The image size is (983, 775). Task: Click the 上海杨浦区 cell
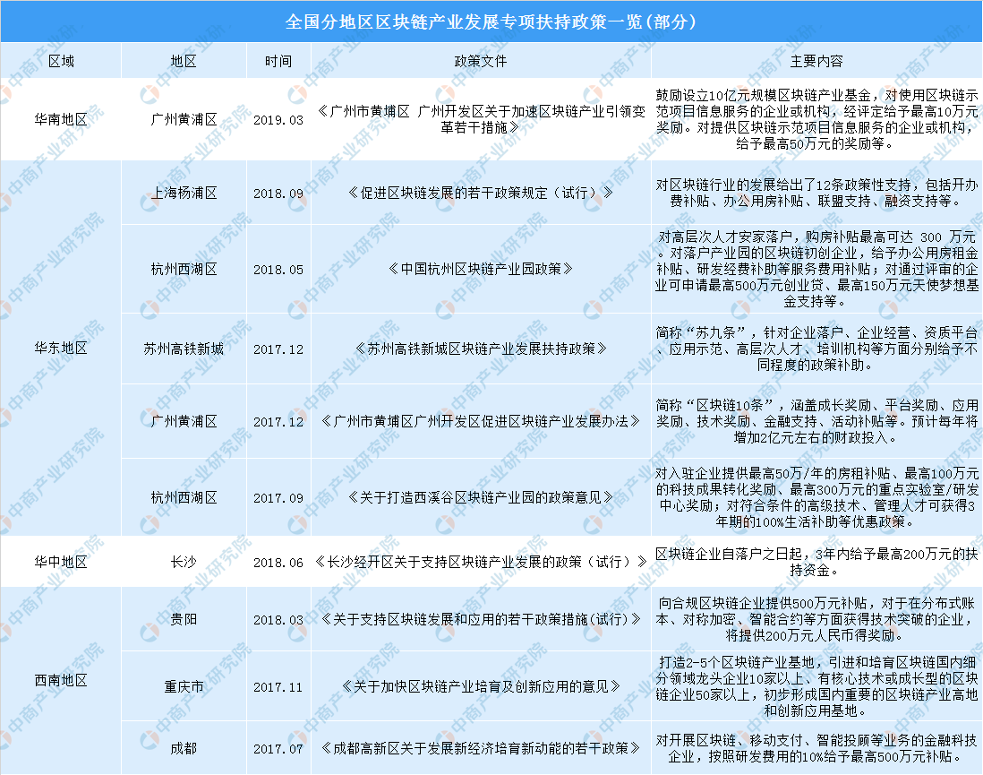(183, 193)
